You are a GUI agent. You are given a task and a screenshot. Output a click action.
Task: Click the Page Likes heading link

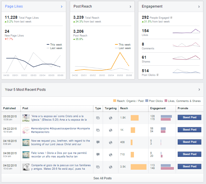coord(14,6)
